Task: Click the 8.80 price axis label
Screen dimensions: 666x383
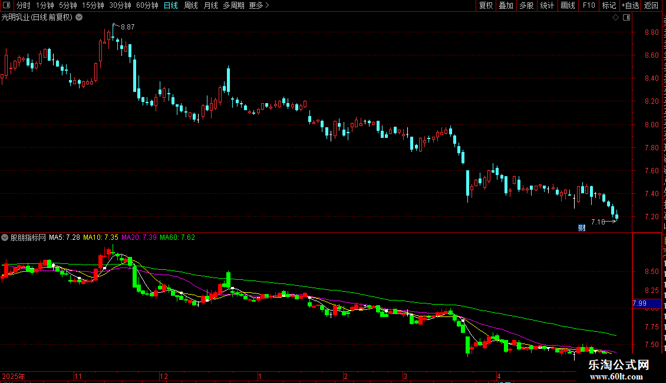Action: (x=652, y=32)
